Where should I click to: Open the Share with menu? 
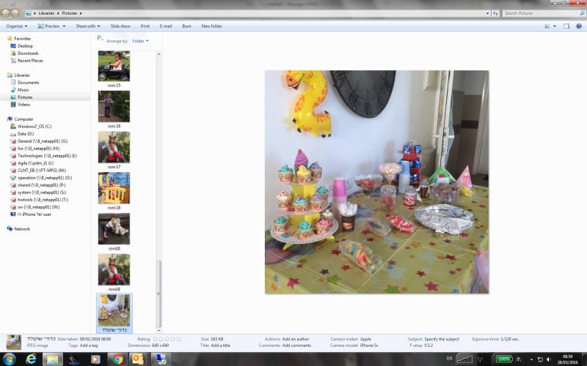click(87, 26)
